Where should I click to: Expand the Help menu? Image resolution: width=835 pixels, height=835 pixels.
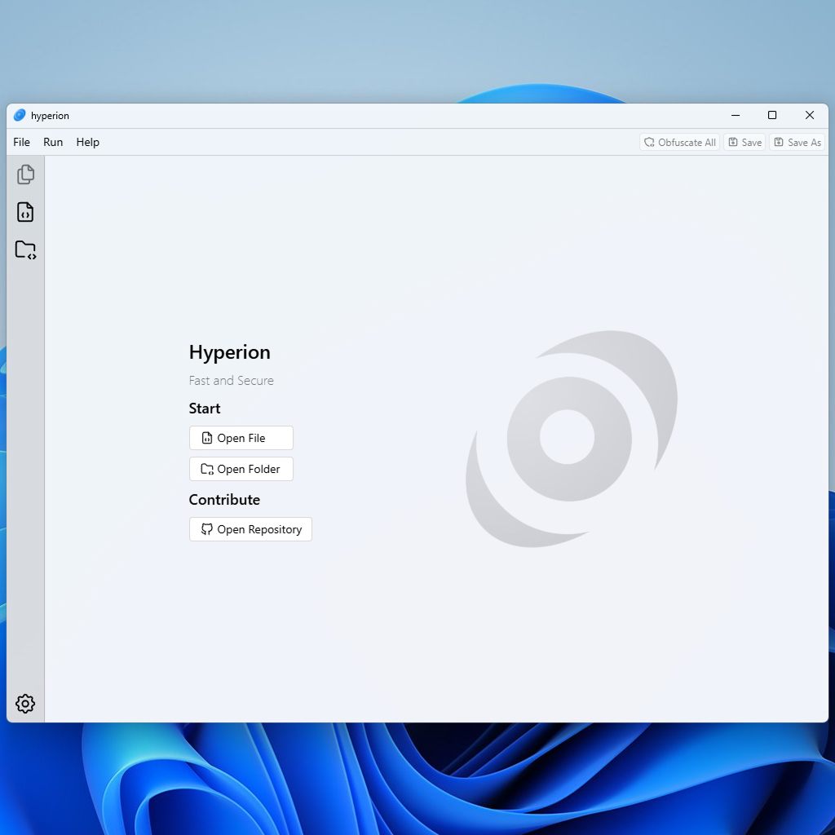pos(87,143)
